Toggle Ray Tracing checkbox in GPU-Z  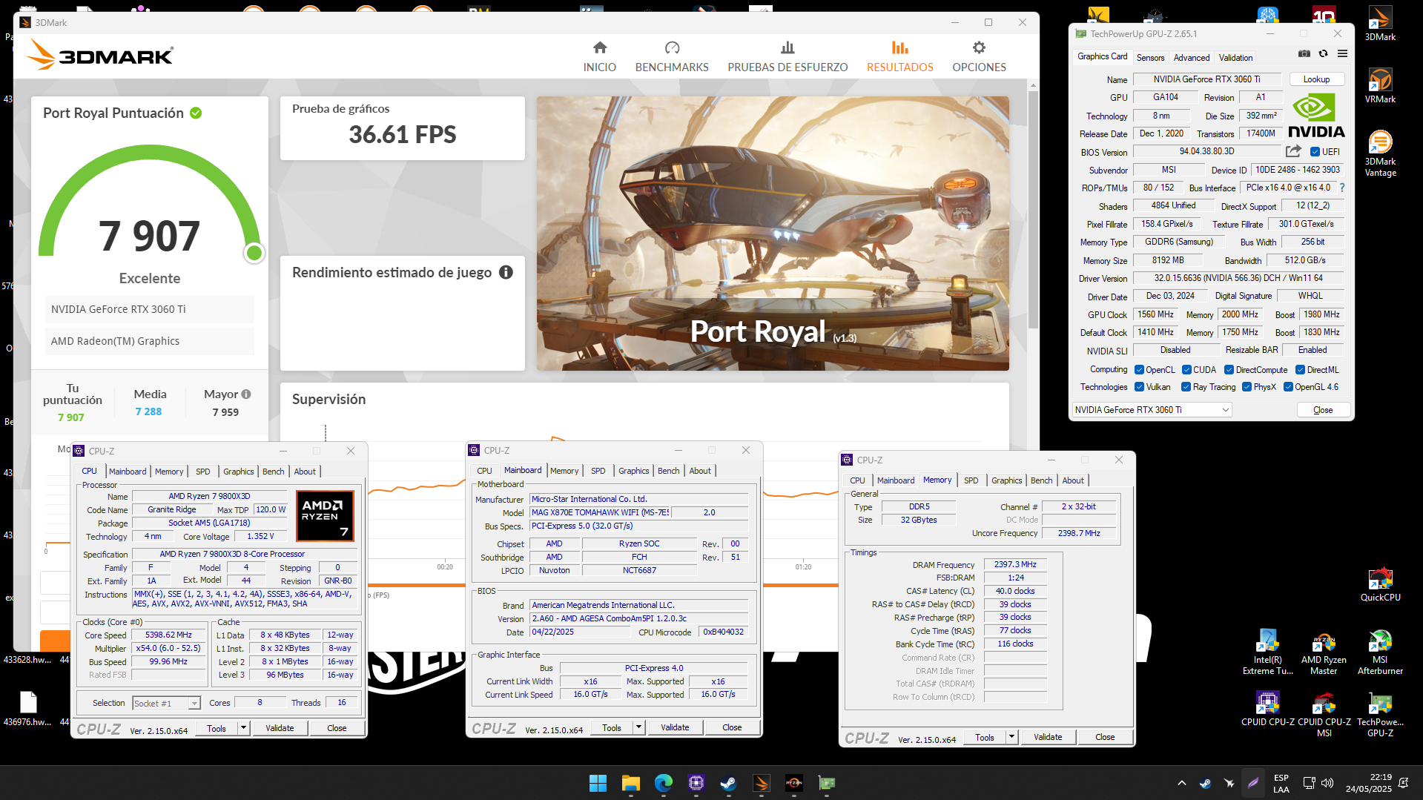pyautogui.click(x=1186, y=387)
